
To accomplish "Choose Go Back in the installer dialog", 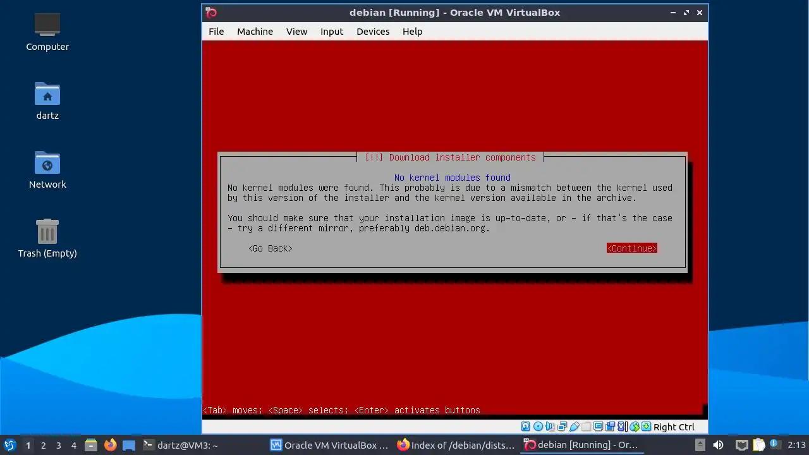I will tap(271, 248).
